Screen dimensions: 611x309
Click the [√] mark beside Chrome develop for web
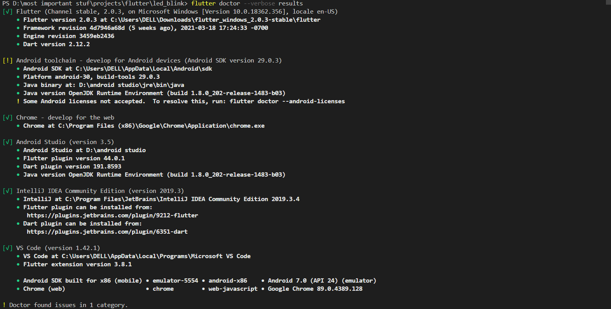8,118
